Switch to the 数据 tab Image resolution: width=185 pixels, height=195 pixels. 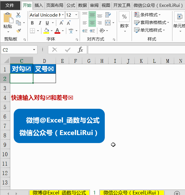click(x=83, y=5)
